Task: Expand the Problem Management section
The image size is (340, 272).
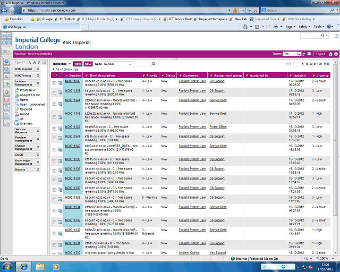Action: (27, 139)
